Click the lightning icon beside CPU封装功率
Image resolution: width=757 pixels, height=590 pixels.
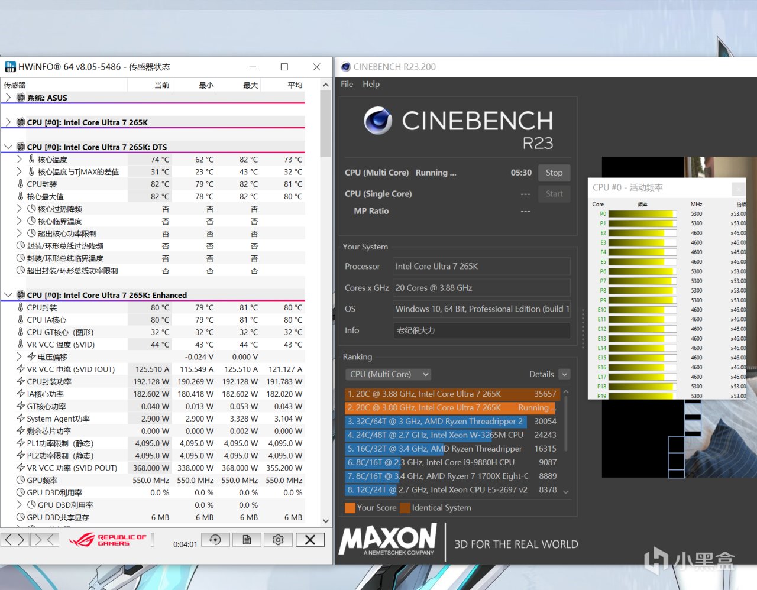tap(21, 381)
